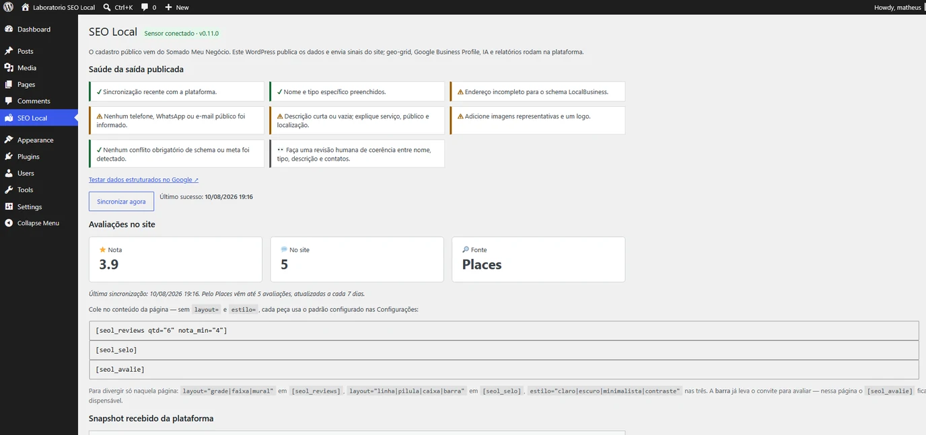Click the New button in admin bar
This screenshot has width=926, height=435.
[x=177, y=7]
